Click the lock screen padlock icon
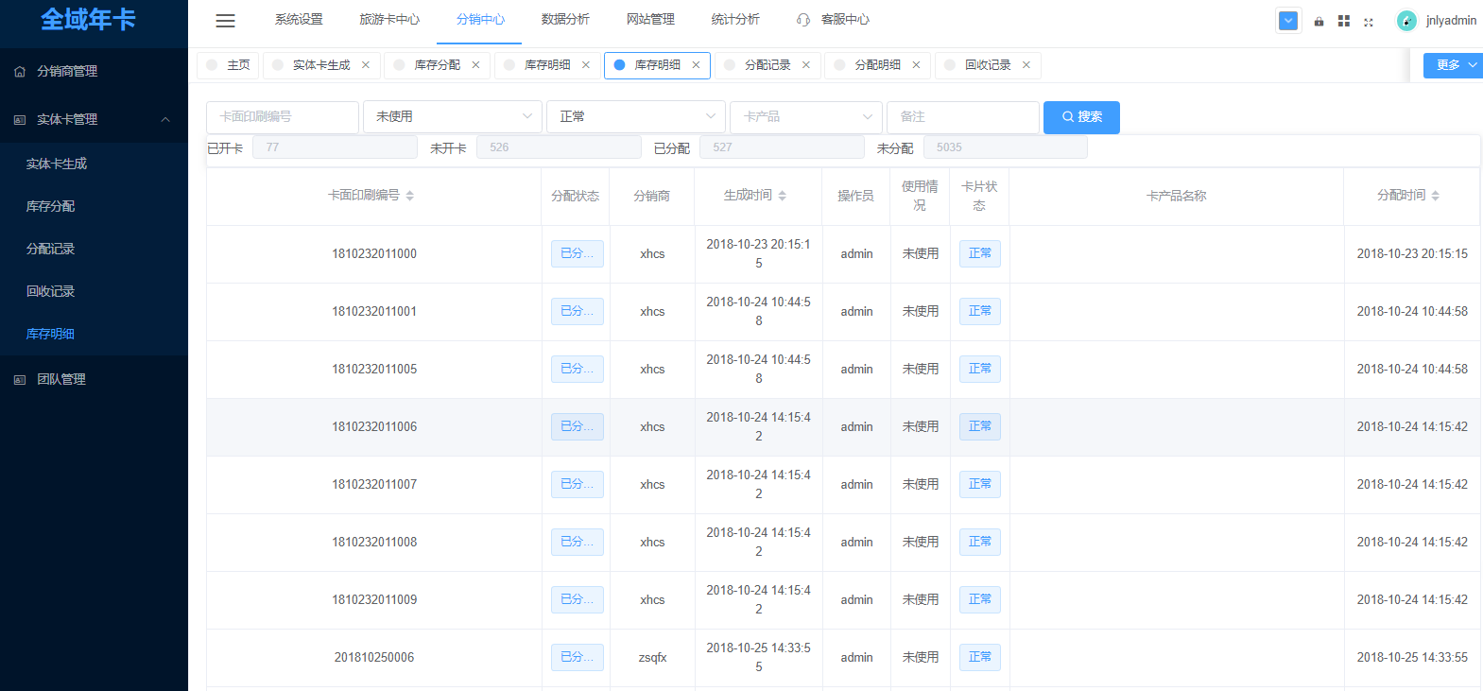Screen dimensions: 1483x691 pyautogui.click(x=1319, y=22)
